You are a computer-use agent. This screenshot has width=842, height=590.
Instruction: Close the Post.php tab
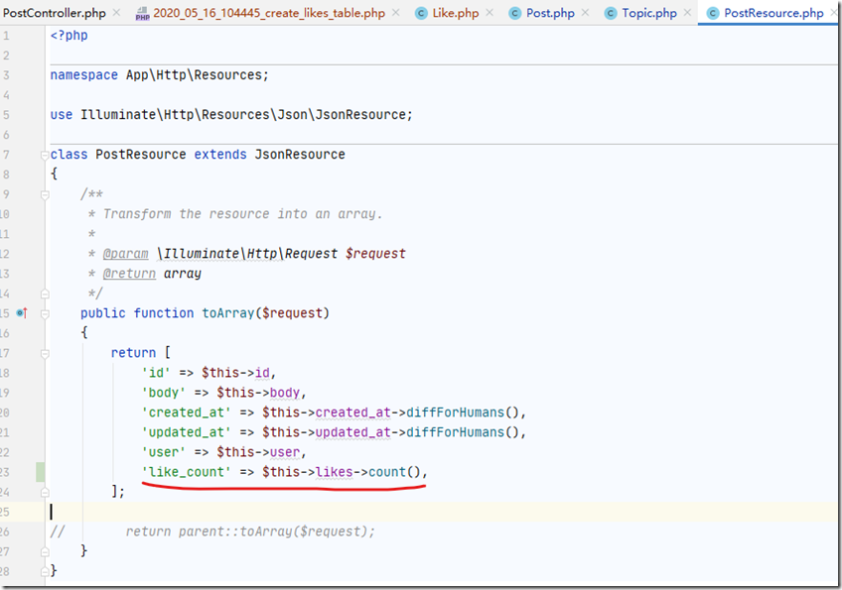(x=585, y=12)
